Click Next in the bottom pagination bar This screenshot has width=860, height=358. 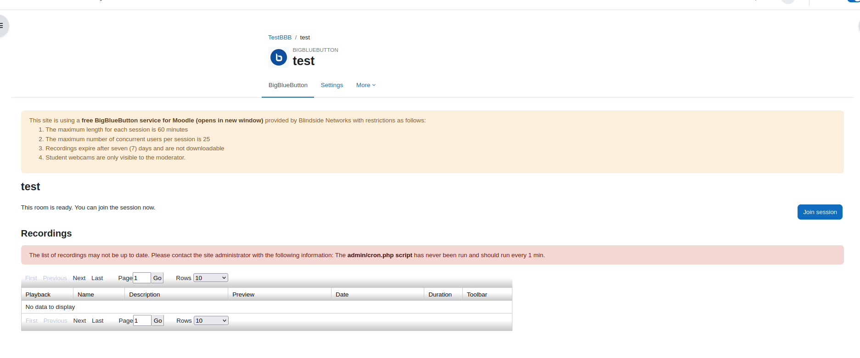[79, 321]
